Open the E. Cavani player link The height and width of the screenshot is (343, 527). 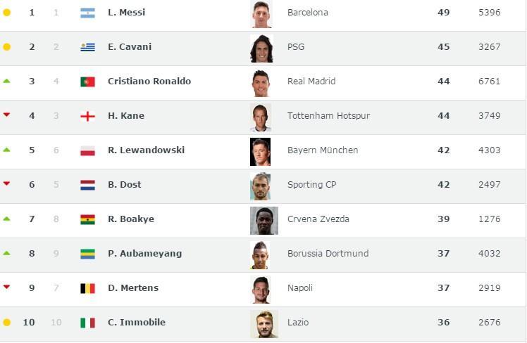click(x=130, y=46)
